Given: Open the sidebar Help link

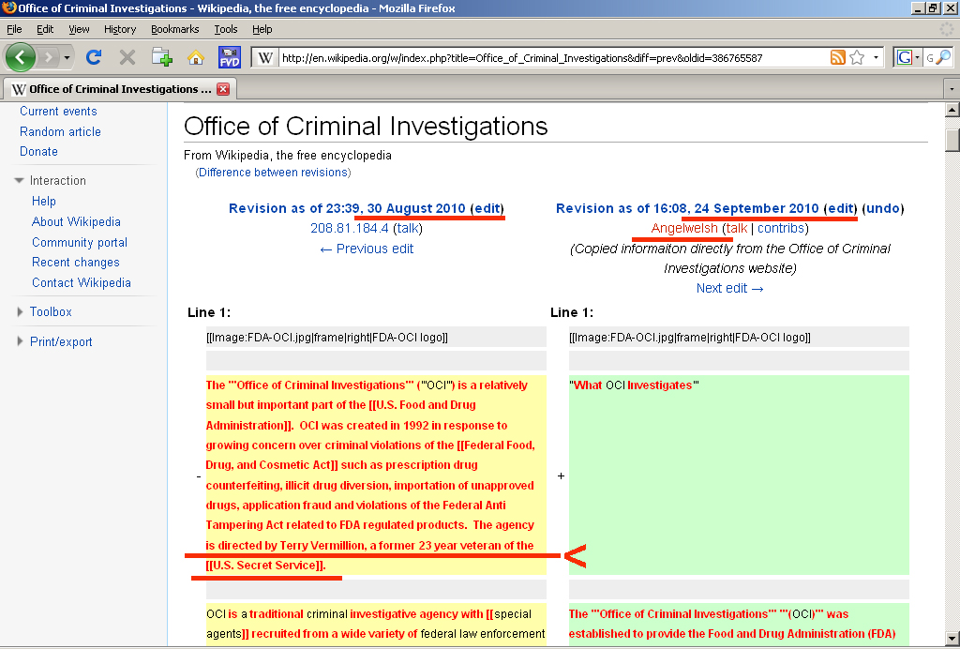Looking at the screenshot, I should (x=44, y=201).
